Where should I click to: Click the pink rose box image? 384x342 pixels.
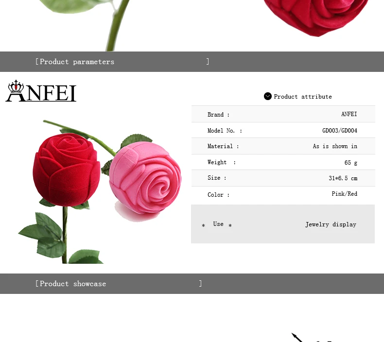pos(145,178)
